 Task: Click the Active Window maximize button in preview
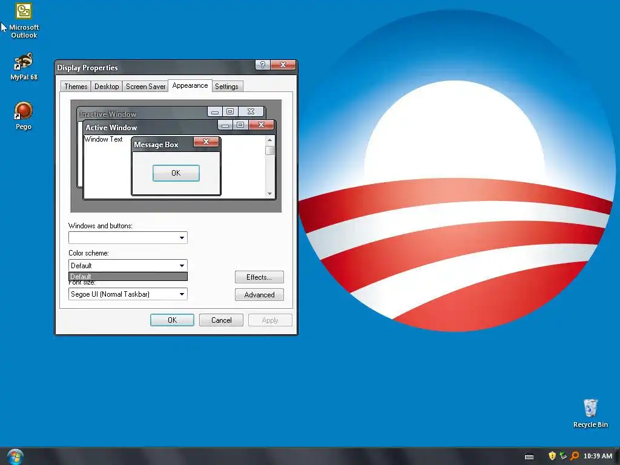[240, 125]
